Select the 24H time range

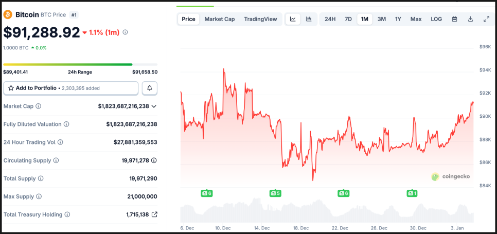coord(330,19)
